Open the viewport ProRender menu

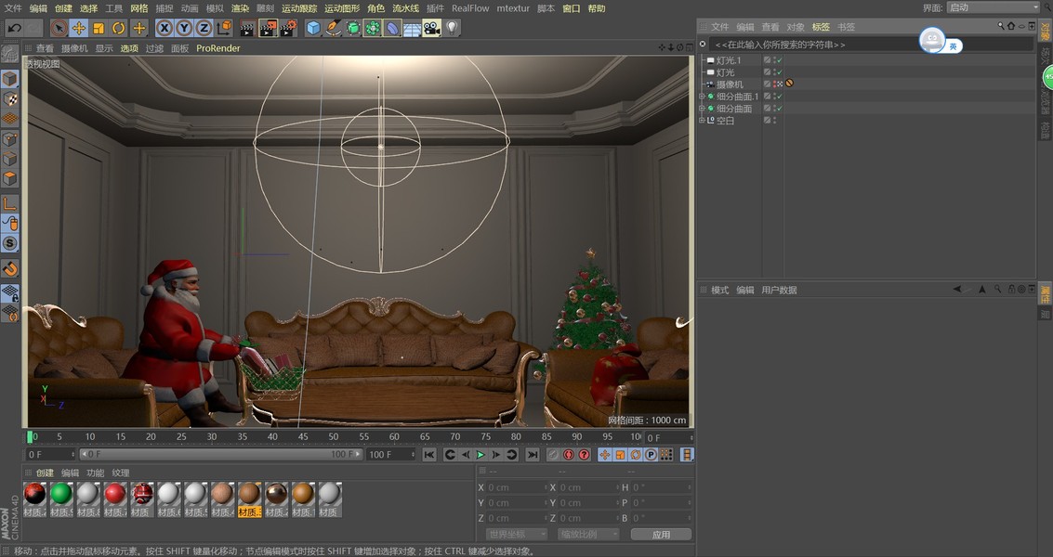click(x=218, y=48)
